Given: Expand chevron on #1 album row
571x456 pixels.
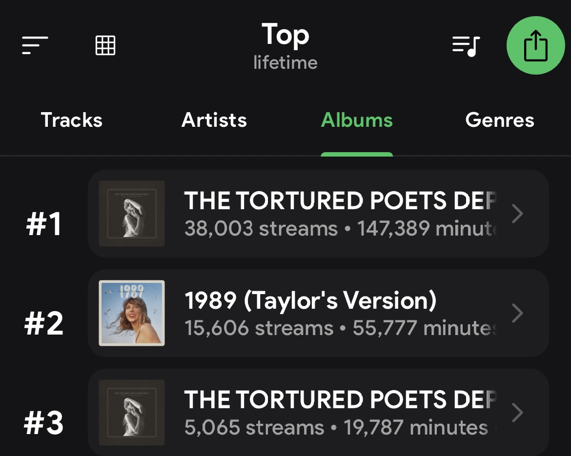Looking at the screenshot, I should [x=517, y=214].
